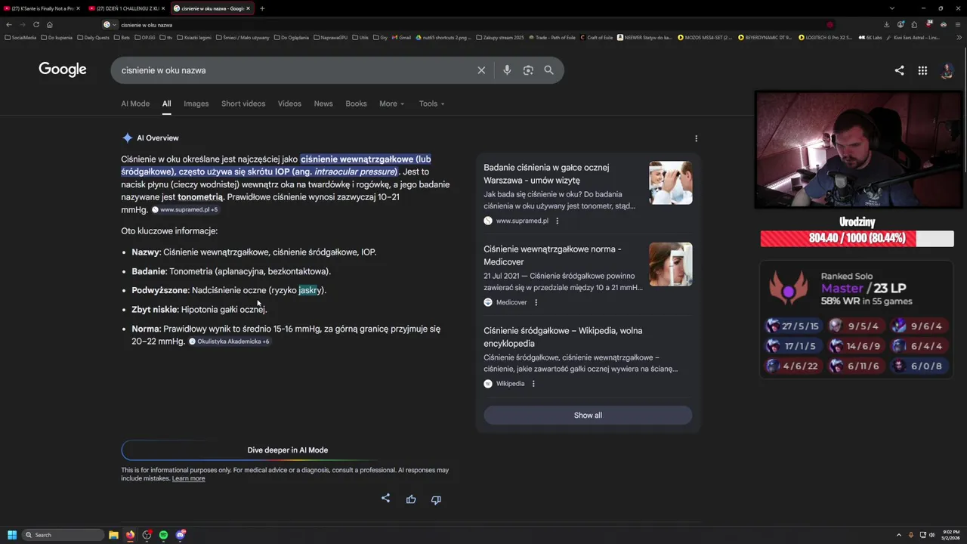Click the Windows taskbar Search box
The width and height of the screenshot is (967, 544).
click(x=63, y=535)
